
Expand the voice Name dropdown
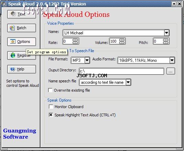[167, 33]
